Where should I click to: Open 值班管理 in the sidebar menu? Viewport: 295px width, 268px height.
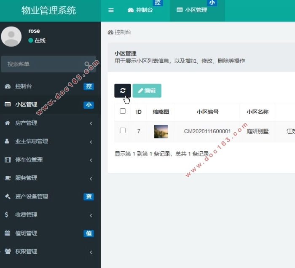(50, 233)
